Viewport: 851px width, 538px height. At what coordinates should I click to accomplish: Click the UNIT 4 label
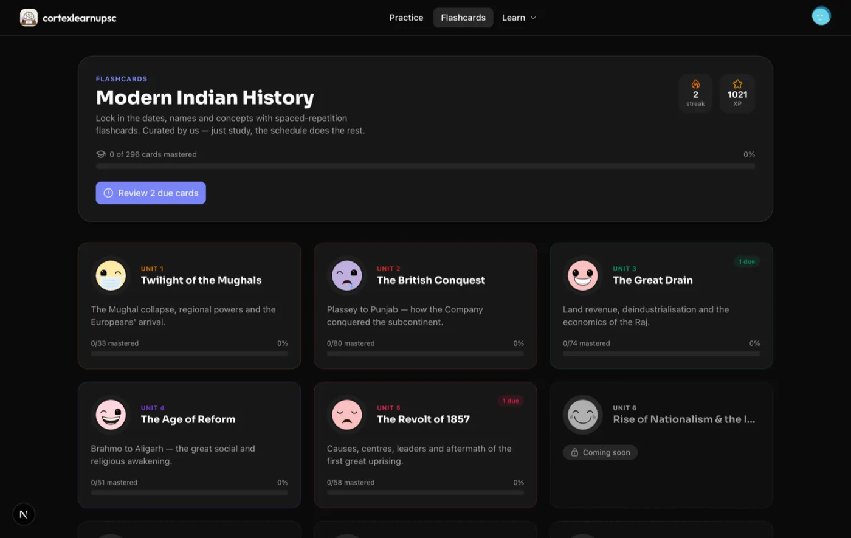[x=153, y=408]
